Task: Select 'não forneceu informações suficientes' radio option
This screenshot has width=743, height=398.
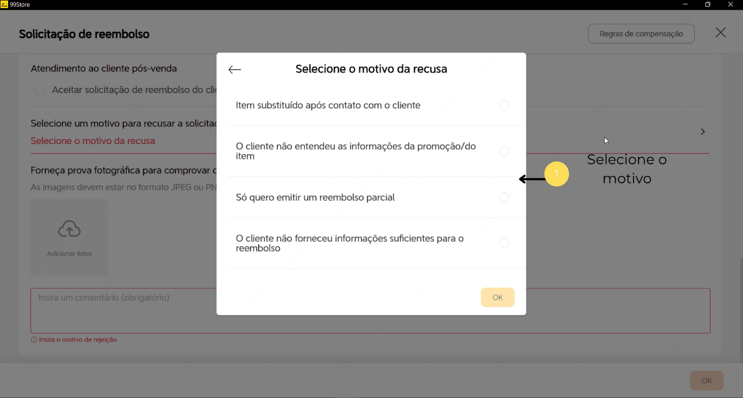Action: click(x=504, y=243)
